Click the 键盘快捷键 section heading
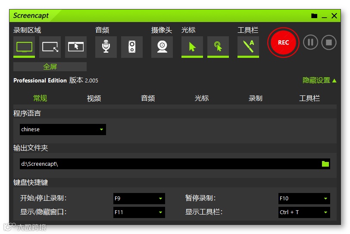The height and width of the screenshot is (234, 350). [31, 182]
